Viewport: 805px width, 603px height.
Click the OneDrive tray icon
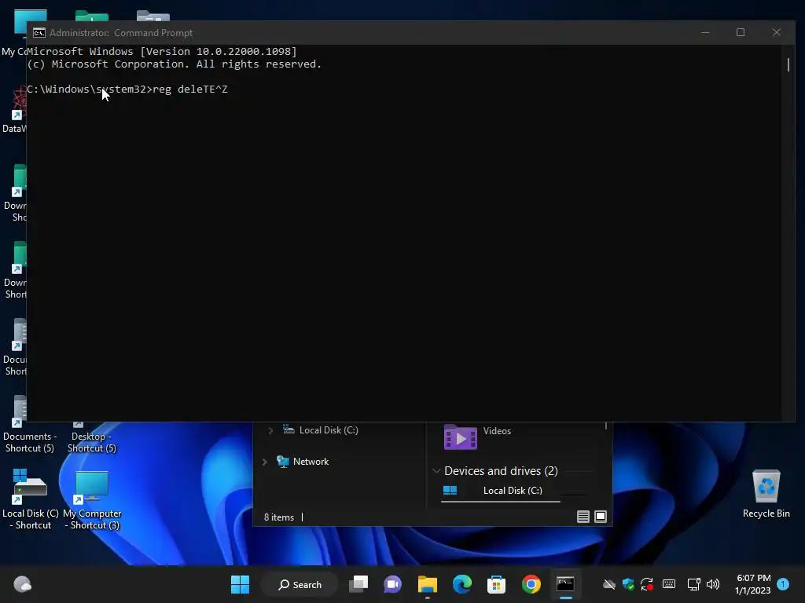click(x=609, y=584)
